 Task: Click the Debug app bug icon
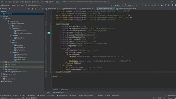click(x=146, y=5)
